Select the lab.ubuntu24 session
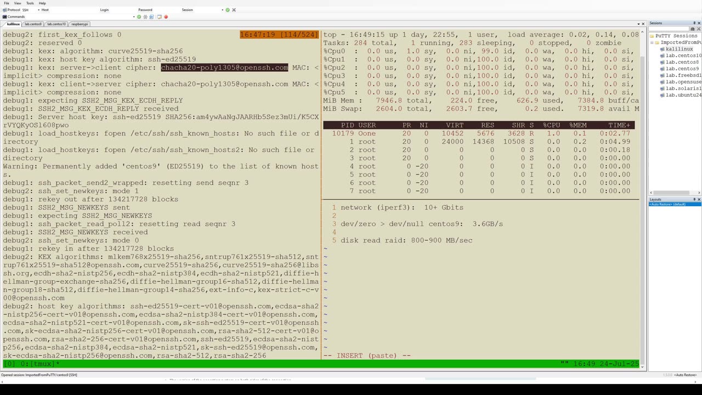Image resolution: width=702 pixels, height=395 pixels. (684, 95)
